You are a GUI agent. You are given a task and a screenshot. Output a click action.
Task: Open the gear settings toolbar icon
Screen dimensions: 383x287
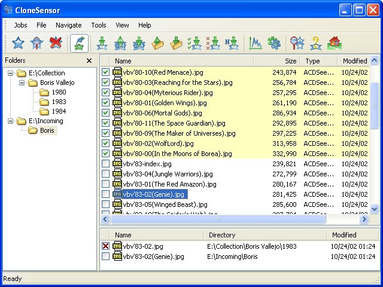[x=274, y=43]
